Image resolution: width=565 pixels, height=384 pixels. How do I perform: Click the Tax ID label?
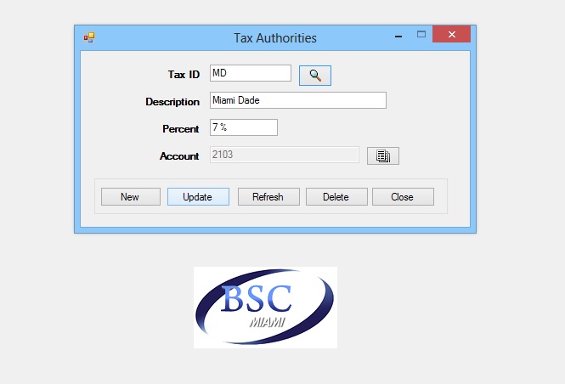tap(184, 75)
